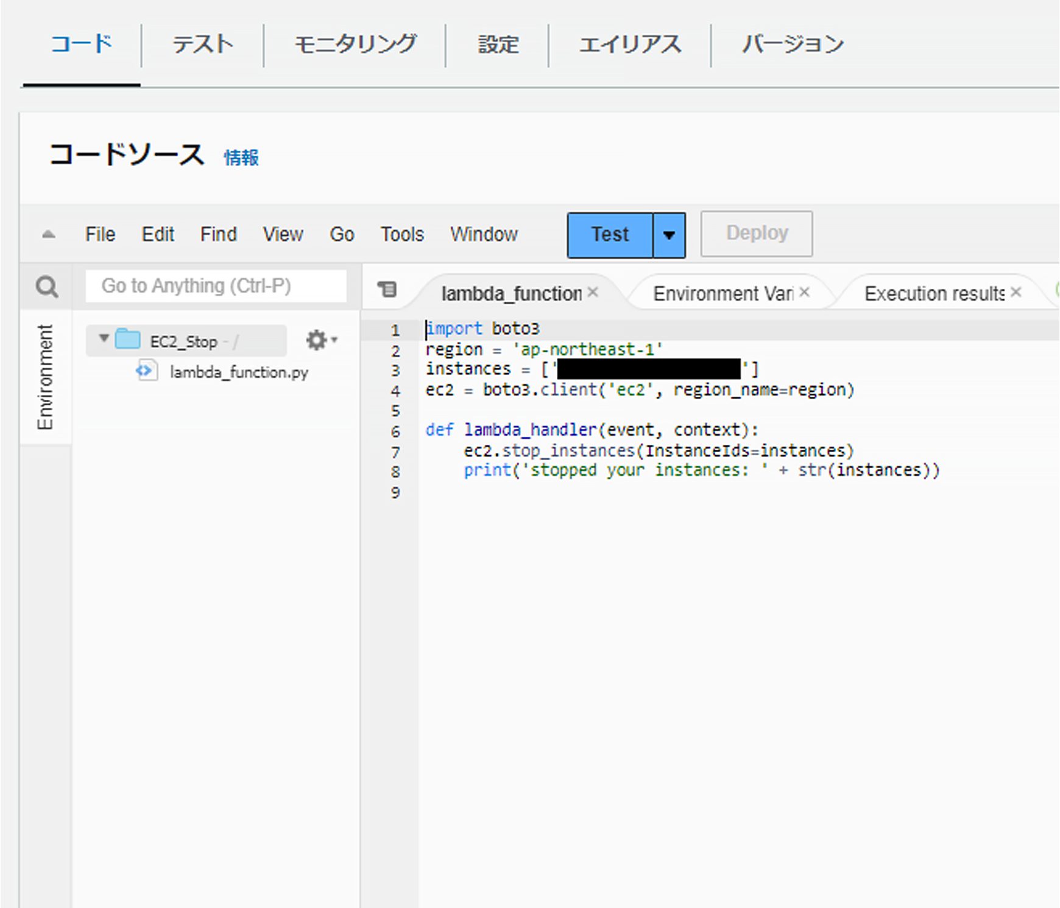The width and height of the screenshot is (1060, 908).
Task: Open the tab list pane icon
Action: tap(387, 289)
